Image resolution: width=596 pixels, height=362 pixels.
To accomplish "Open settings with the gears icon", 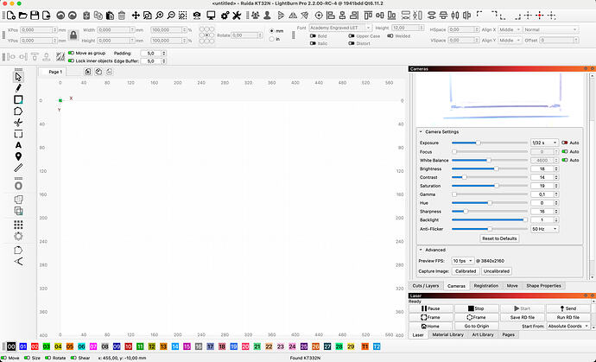I will click(x=225, y=16).
